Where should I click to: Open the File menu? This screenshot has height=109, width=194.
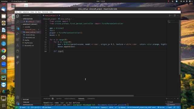(16, 12)
